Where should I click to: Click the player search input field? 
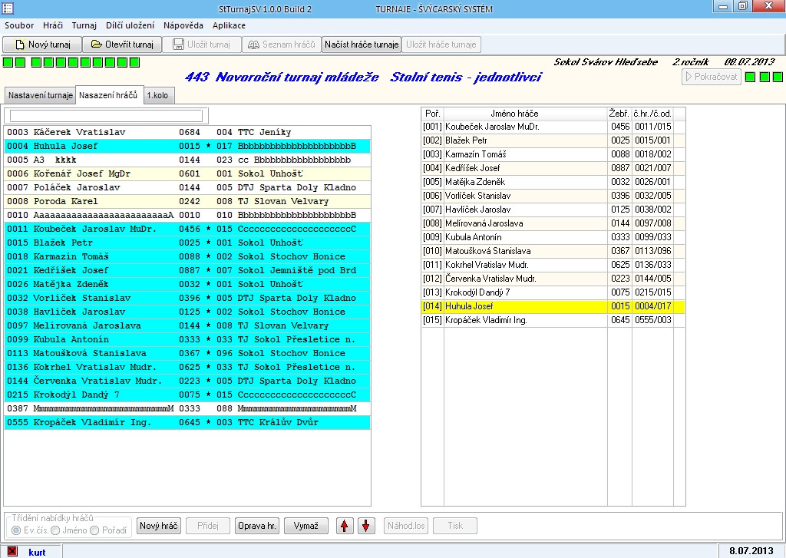pyautogui.click(x=106, y=116)
